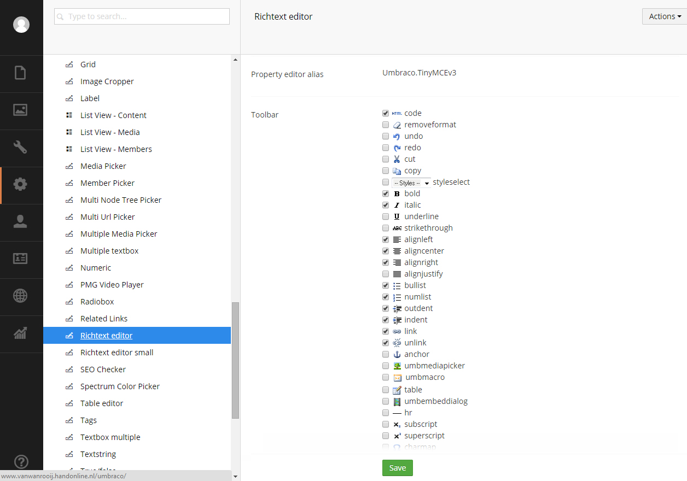Open the Content section icon in sidebar
Image resolution: width=687 pixels, height=481 pixels.
[20, 73]
